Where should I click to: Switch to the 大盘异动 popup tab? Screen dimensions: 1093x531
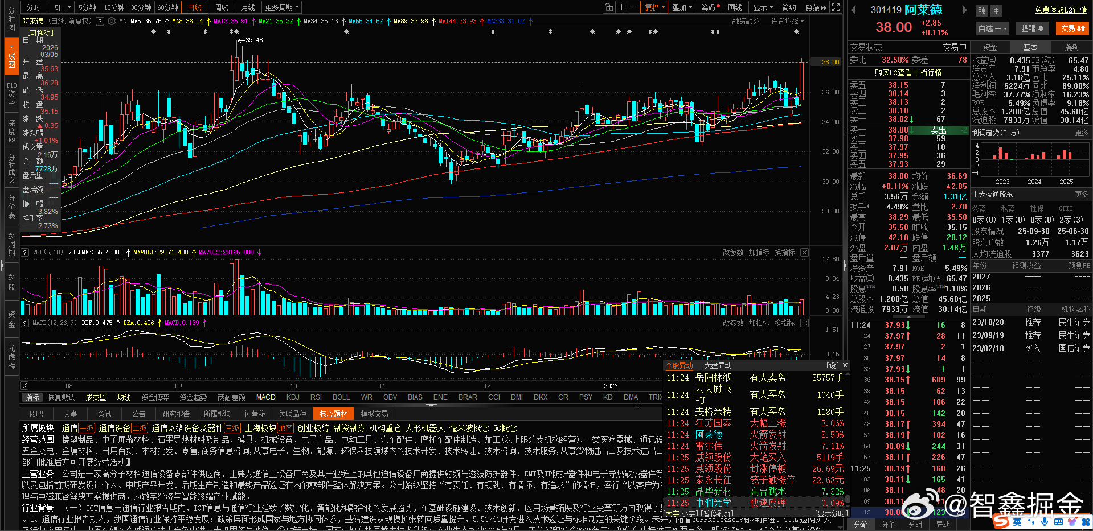point(718,365)
